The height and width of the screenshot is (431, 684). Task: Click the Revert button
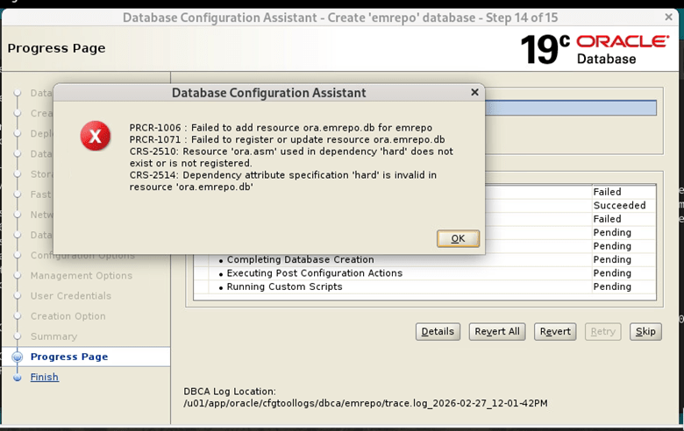point(555,331)
